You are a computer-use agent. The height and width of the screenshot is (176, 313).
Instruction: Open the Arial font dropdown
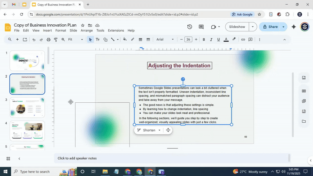point(165,40)
